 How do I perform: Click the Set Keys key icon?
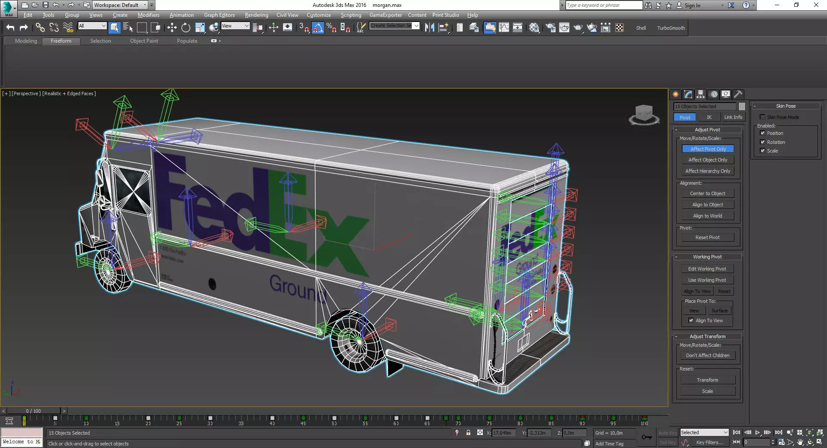pyautogui.click(x=647, y=437)
